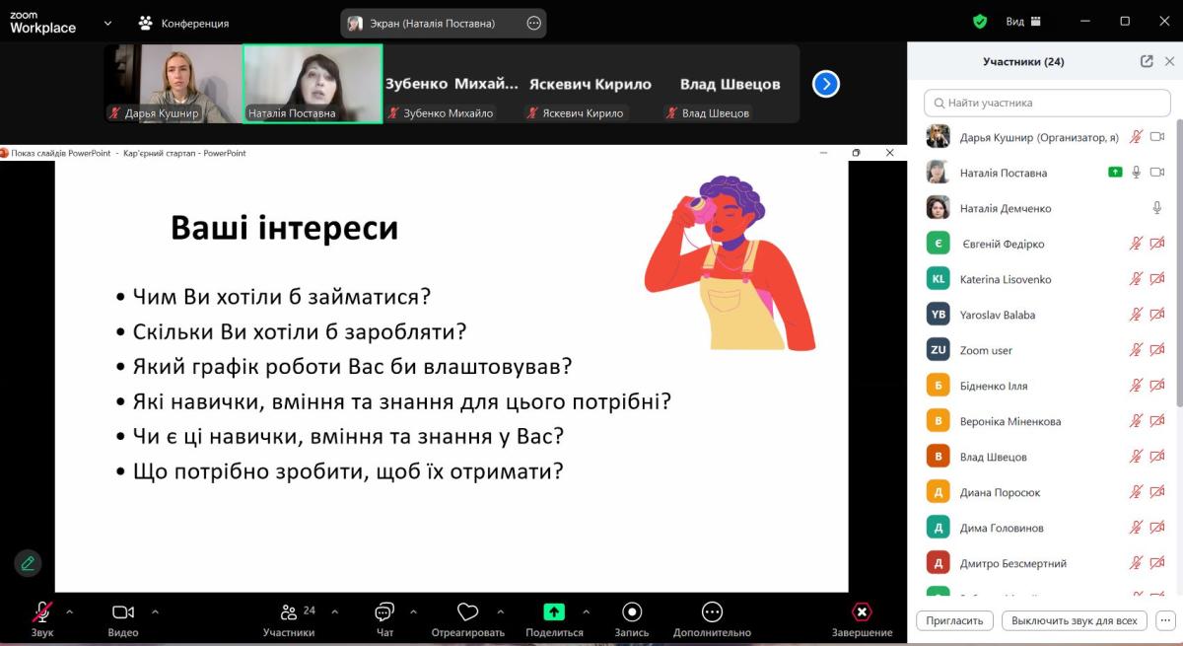The image size is (1183, 646).
Task: Click Выключить звук для всех button
Action: pos(1074,620)
